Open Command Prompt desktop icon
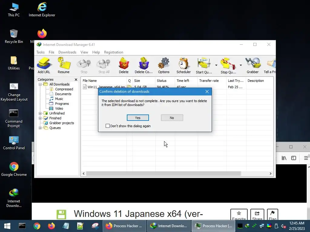This screenshot has height=232, width=310. [x=14, y=118]
